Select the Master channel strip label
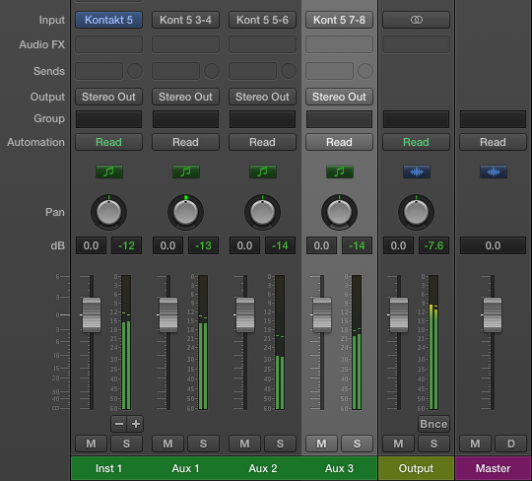Screen dimensions: 532x481 click(493, 468)
